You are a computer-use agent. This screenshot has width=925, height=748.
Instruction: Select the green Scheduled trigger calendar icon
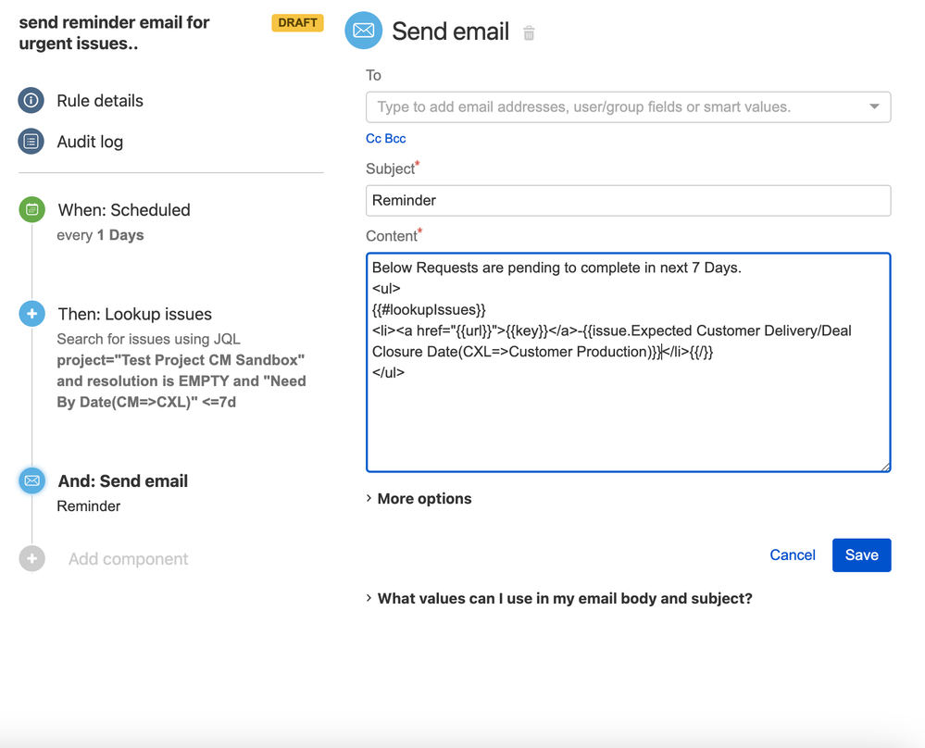[x=31, y=209]
